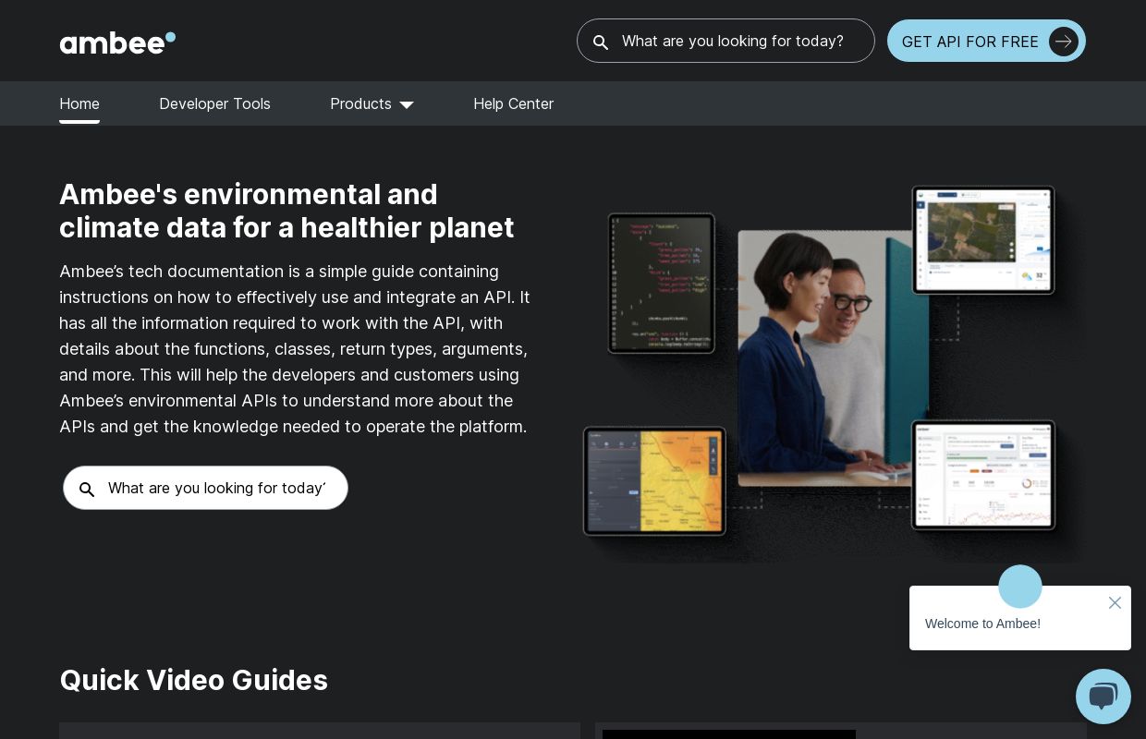The width and height of the screenshot is (1146, 739).
Task: Click GET API FOR FREE button
Action: coord(986,41)
